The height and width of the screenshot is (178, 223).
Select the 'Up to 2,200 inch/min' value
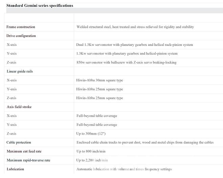92,160
